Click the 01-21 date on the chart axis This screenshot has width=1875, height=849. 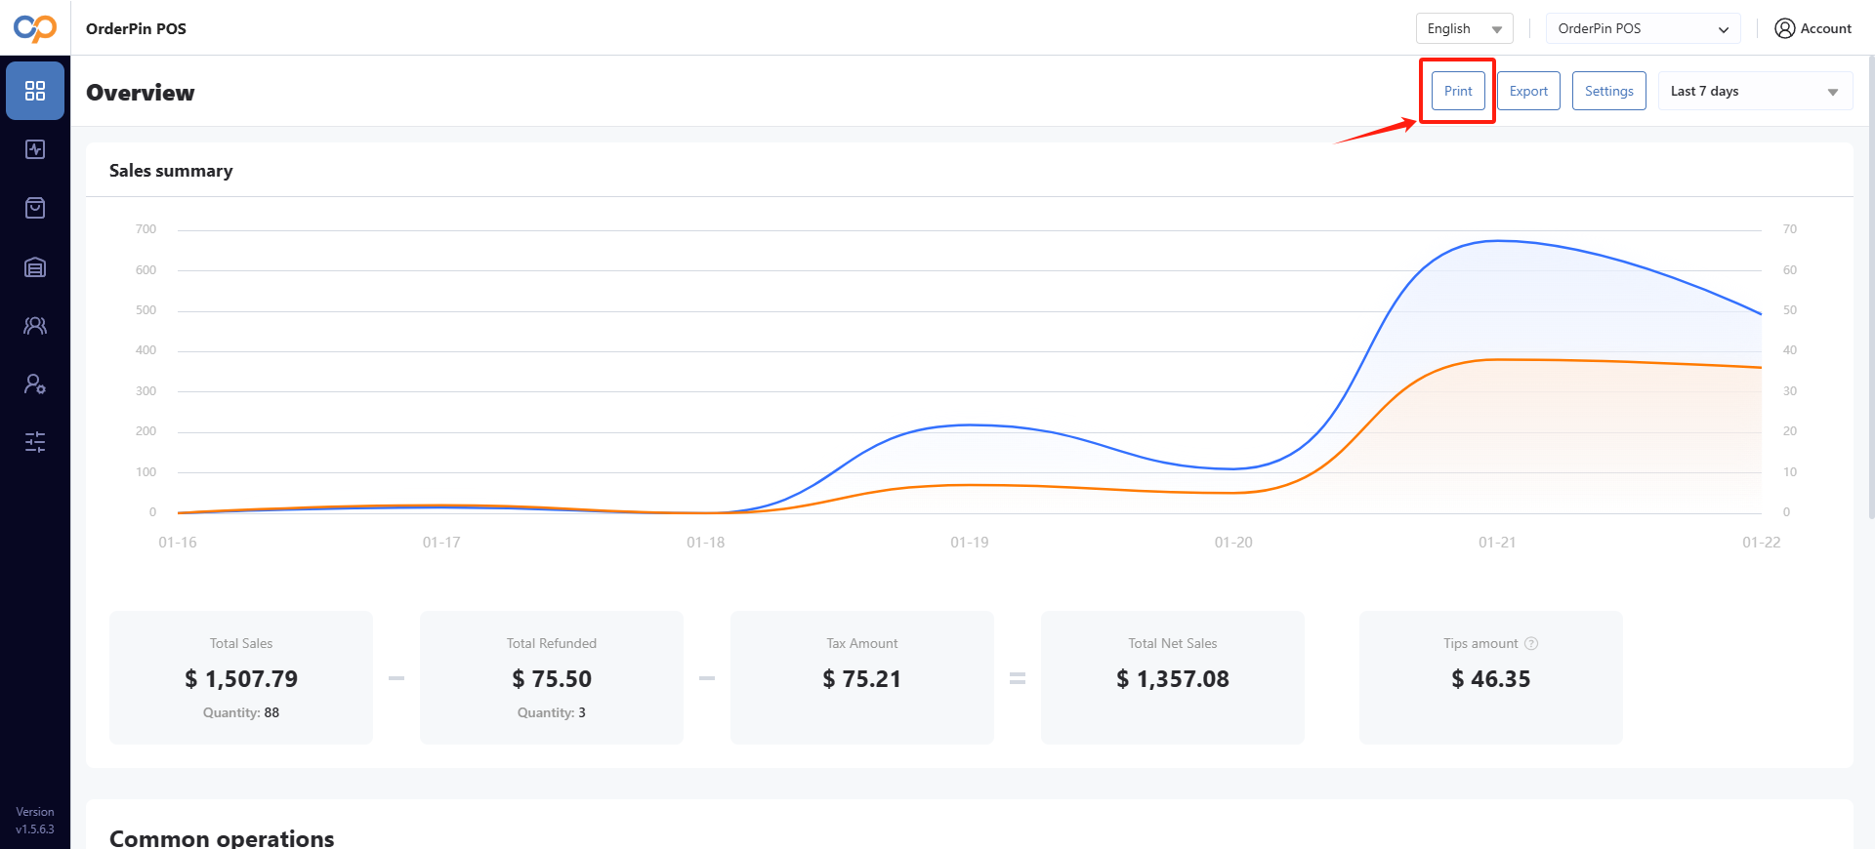pos(1497,543)
